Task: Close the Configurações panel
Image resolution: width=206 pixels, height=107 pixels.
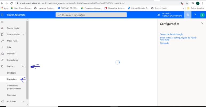Action: coord(202,24)
